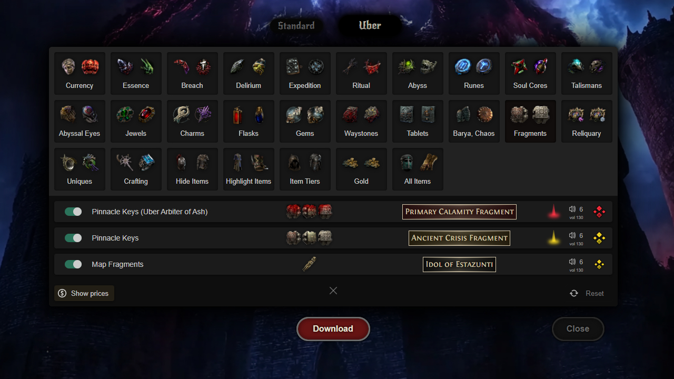
Task: Open the Reliquary category tile
Action: point(587,121)
